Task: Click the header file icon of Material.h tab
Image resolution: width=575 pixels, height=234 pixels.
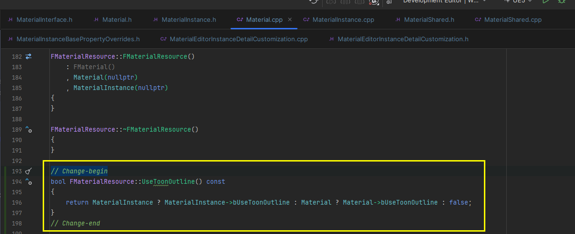Action: coord(96,20)
